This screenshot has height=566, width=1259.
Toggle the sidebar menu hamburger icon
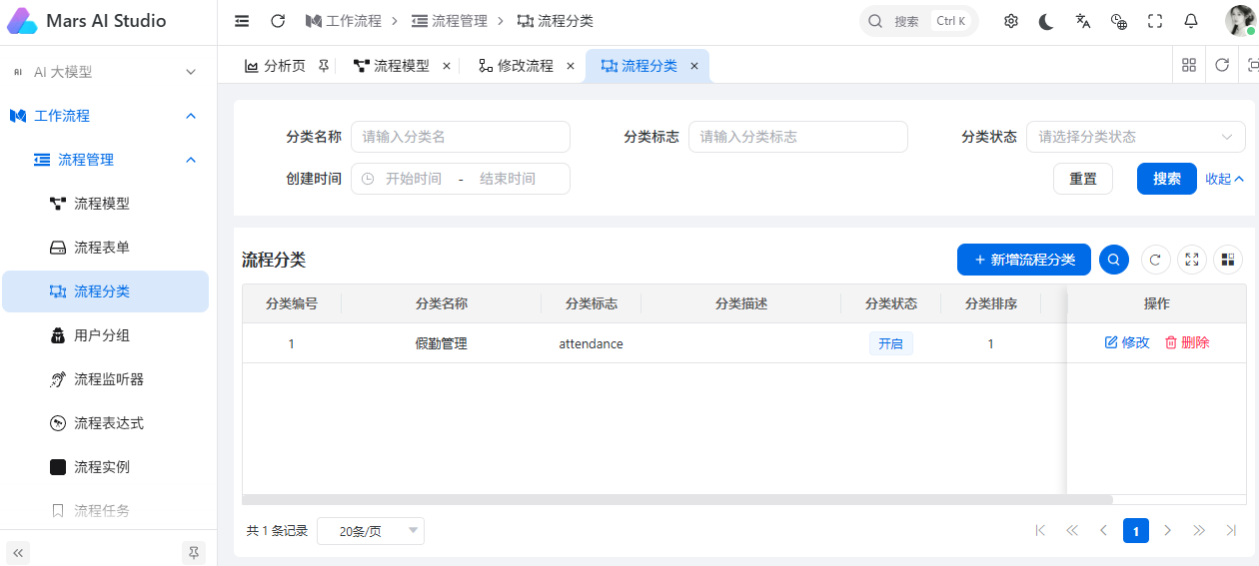coord(242,21)
